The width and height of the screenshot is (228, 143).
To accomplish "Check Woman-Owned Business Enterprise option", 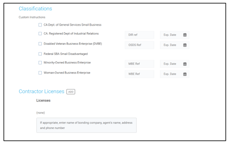I will point(40,73).
